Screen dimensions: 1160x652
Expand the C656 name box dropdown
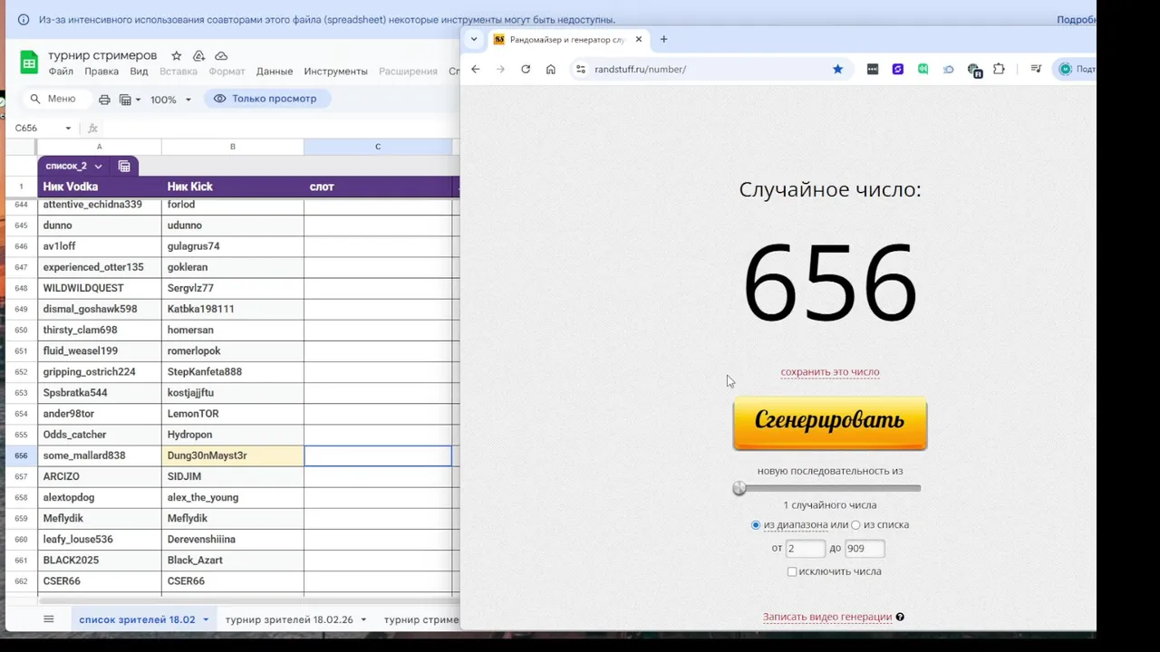click(x=68, y=129)
